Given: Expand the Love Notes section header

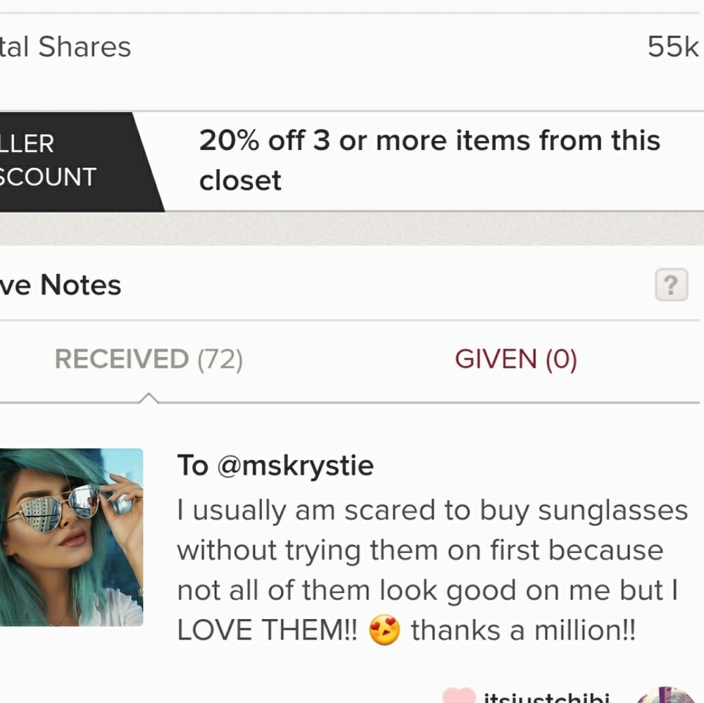Looking at the screenshot, I should (x=60, y=285).
